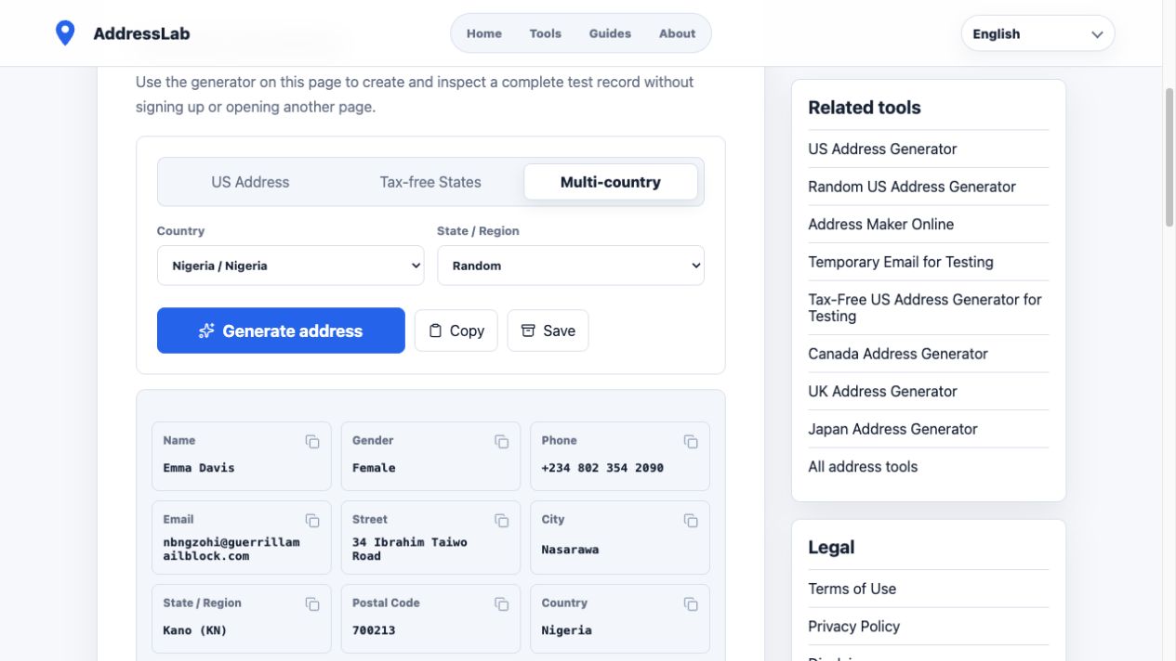The width and height of the screenshot is (1176, 661).
Task: Open Tax-Free US Address Generator for Testing link
Action: click(925, 307)
